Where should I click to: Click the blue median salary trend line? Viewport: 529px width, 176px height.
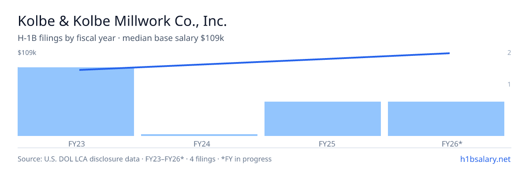[264, 62]
